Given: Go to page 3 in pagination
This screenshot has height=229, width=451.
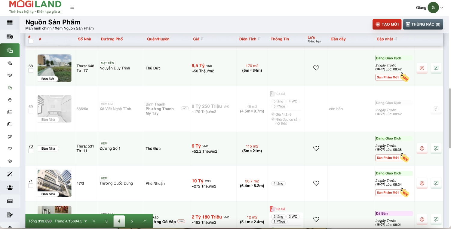Looking at the screenshot, I should coord(106,221).
